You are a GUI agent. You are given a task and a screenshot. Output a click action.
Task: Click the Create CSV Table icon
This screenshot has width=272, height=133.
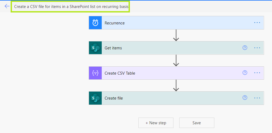(x=95, y=73)
